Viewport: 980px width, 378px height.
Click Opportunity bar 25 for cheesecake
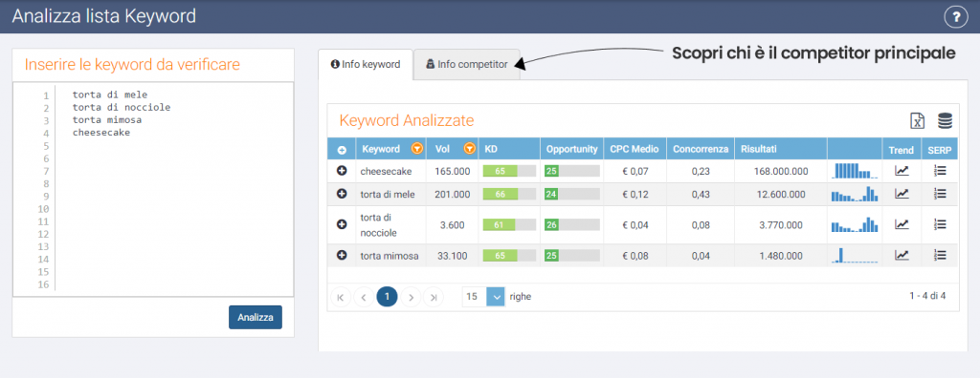pos(572,171)
